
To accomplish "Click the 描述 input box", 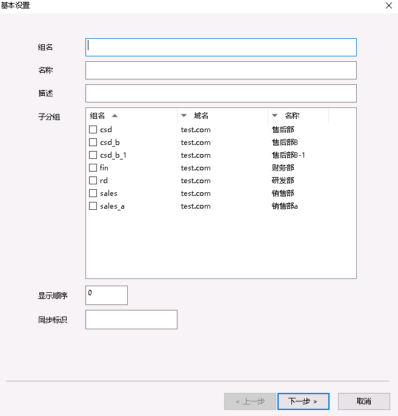I will pyautogui.click(x=221, y=93).
